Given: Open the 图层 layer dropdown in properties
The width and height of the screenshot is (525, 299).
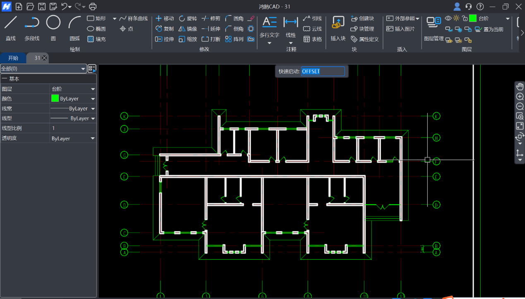Looking at the screenshot, I should [93, 89].
